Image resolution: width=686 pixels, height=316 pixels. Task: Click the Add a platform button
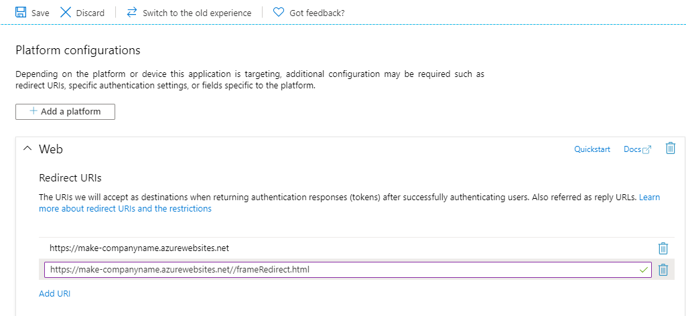point(65,112)
